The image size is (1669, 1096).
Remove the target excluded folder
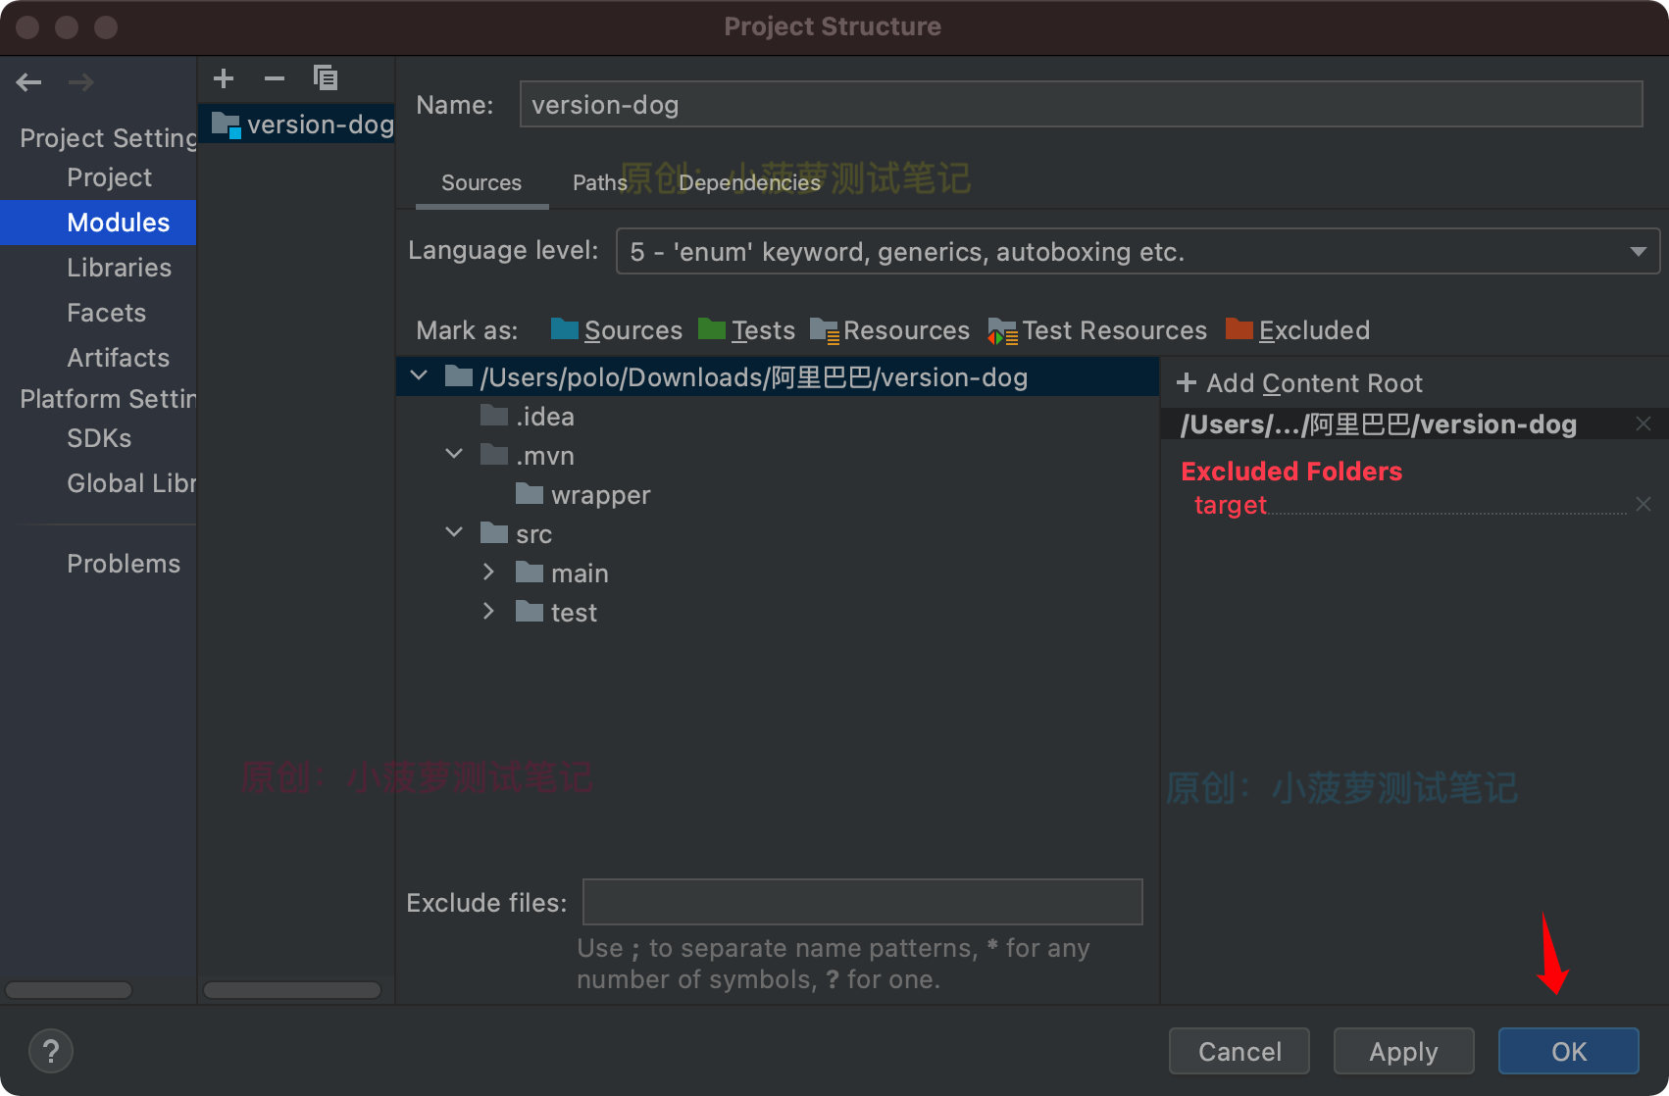point(1644,504)
